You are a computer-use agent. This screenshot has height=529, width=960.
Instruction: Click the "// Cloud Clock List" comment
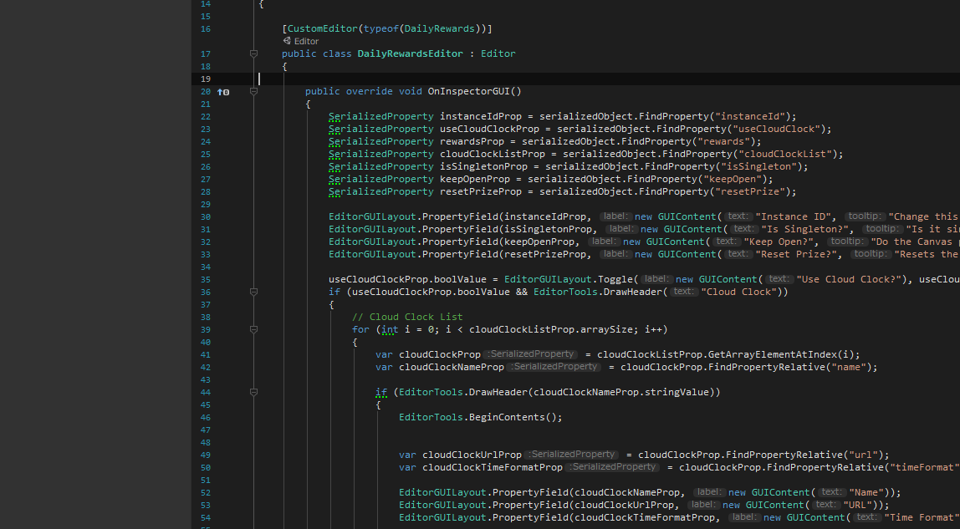(x=406, y=317)
